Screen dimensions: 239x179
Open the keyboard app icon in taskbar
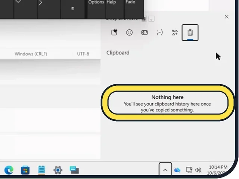pyautogui.click(x=74, y=170)
